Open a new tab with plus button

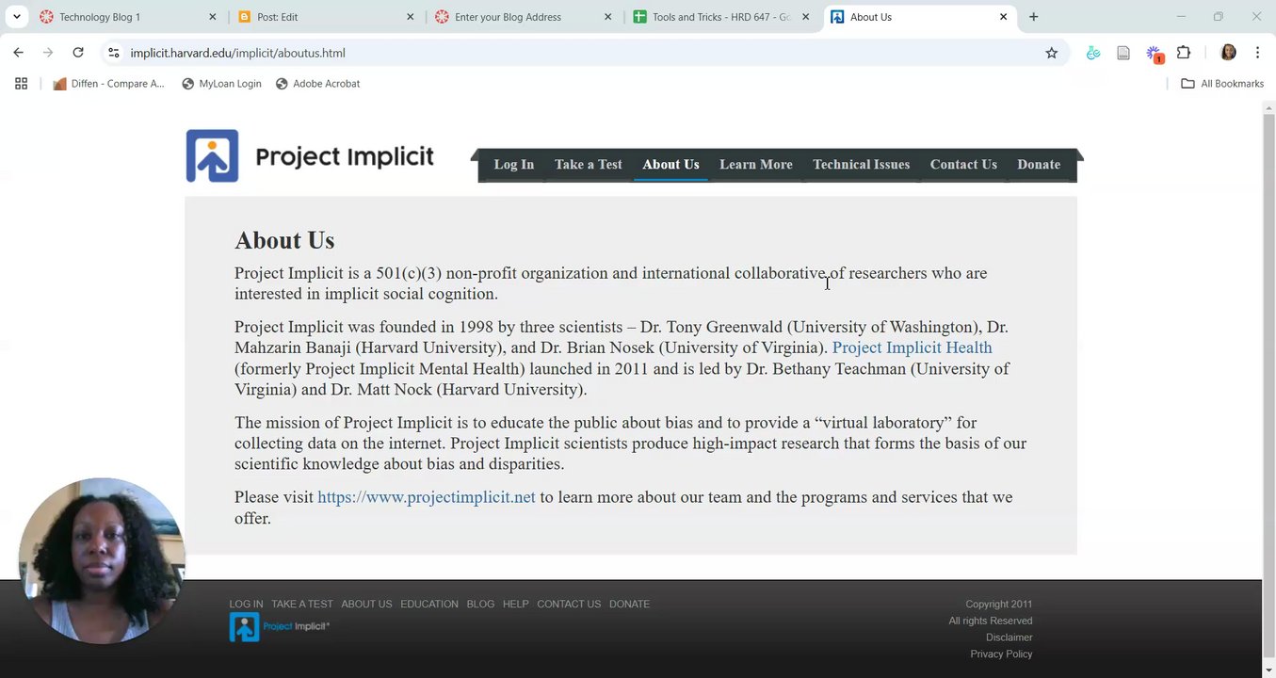coord(1033,17)
